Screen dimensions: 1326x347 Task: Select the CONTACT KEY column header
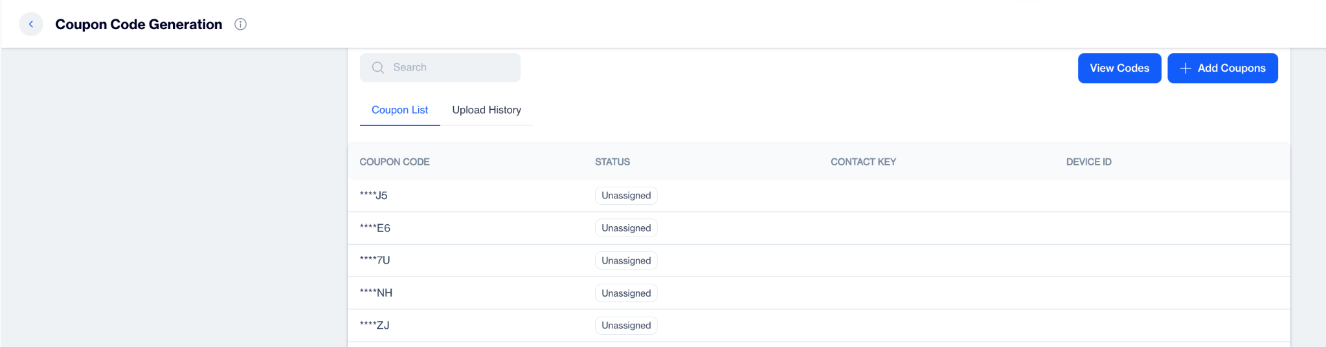tap(863, 162)
